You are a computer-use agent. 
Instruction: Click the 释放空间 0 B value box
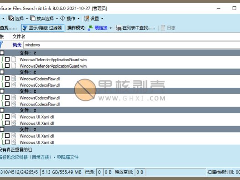pyautogui.click(x=140, y=172)
